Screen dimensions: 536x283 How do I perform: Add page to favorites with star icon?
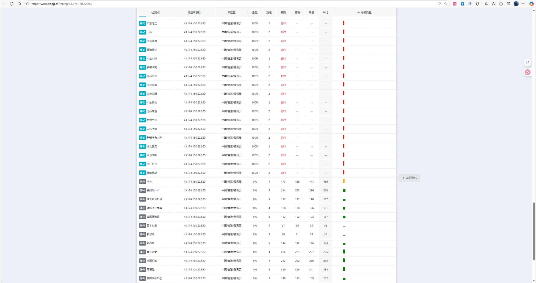coord(446,4)
